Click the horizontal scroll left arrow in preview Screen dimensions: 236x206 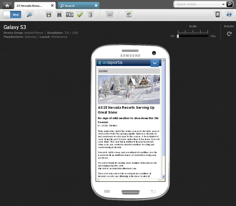click(98, 180)
